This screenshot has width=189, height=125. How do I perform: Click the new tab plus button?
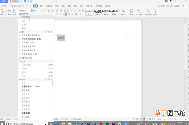[x=57, y=1]
